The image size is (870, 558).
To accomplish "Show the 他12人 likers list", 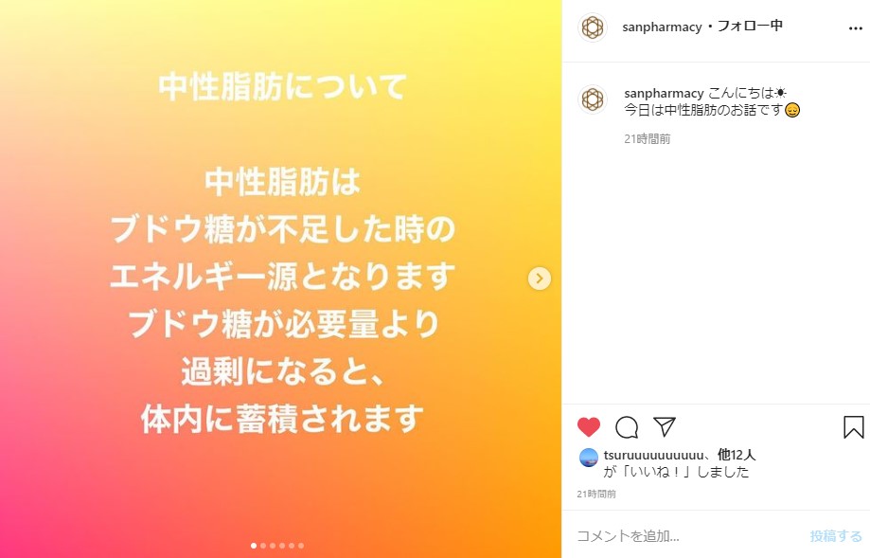I will [x=737, y=455].
